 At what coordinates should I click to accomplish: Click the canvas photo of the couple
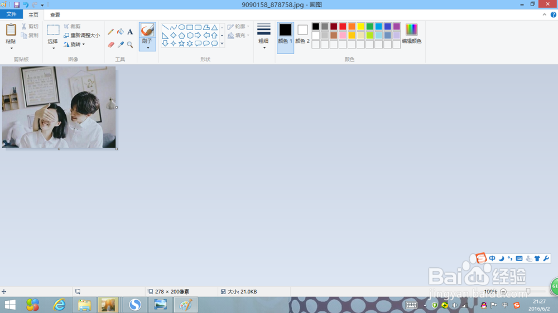(x=59, y=107)
